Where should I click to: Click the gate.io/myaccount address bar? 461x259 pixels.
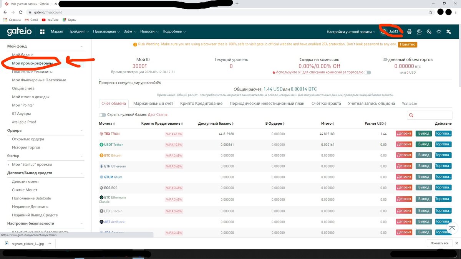coord(227,12)
